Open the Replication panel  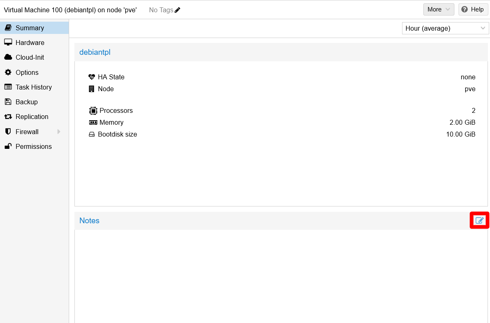31,117
